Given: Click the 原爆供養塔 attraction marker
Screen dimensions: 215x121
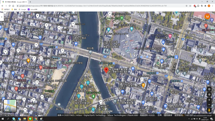Looking at the screenshot, I should (82, 87).
